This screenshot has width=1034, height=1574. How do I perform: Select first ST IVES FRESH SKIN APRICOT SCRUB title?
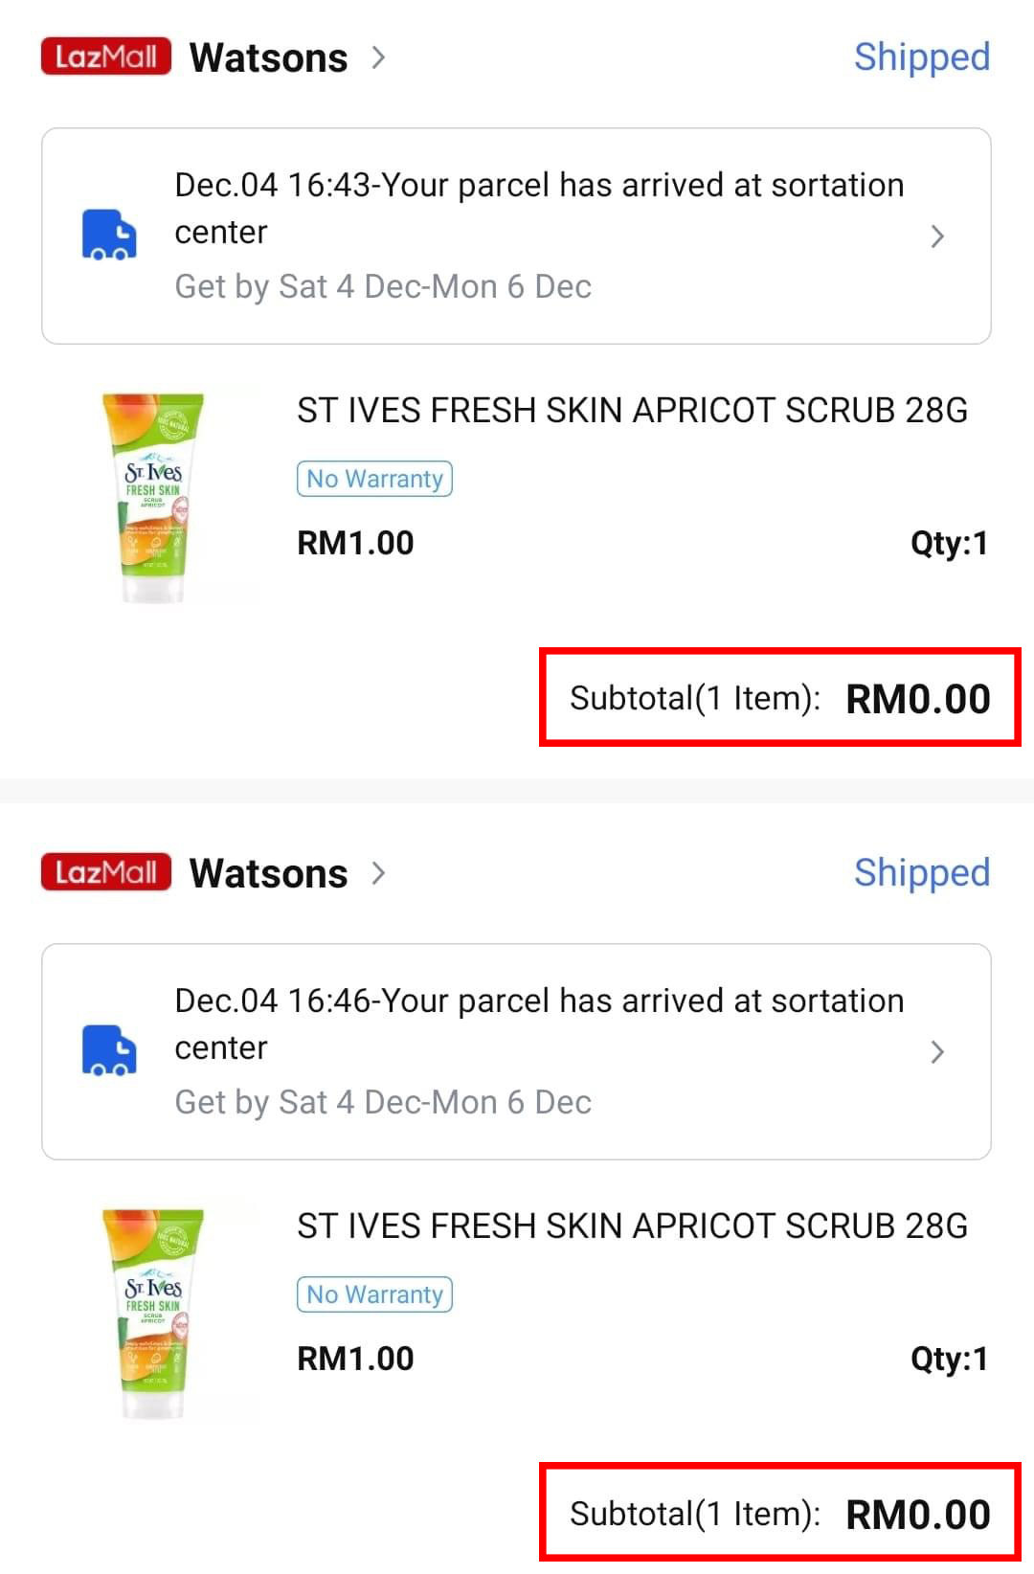pyautogui.click(x=632, y=411)
